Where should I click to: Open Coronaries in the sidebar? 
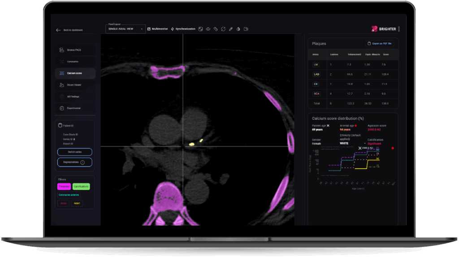click(75, 62)
